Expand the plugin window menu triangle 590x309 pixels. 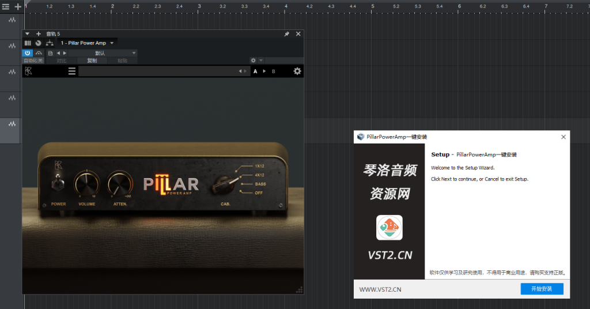(28, 34)
